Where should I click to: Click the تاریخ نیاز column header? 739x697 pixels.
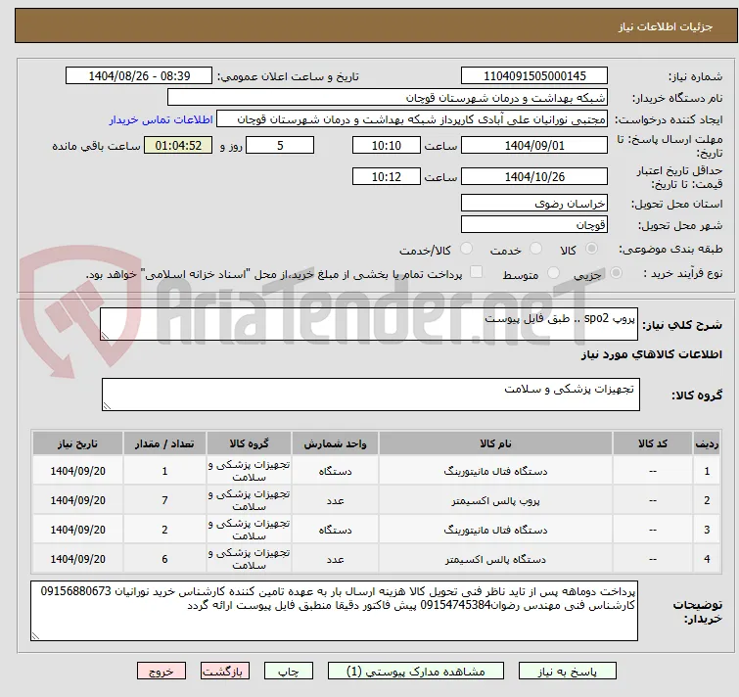(x=77, y=443)
